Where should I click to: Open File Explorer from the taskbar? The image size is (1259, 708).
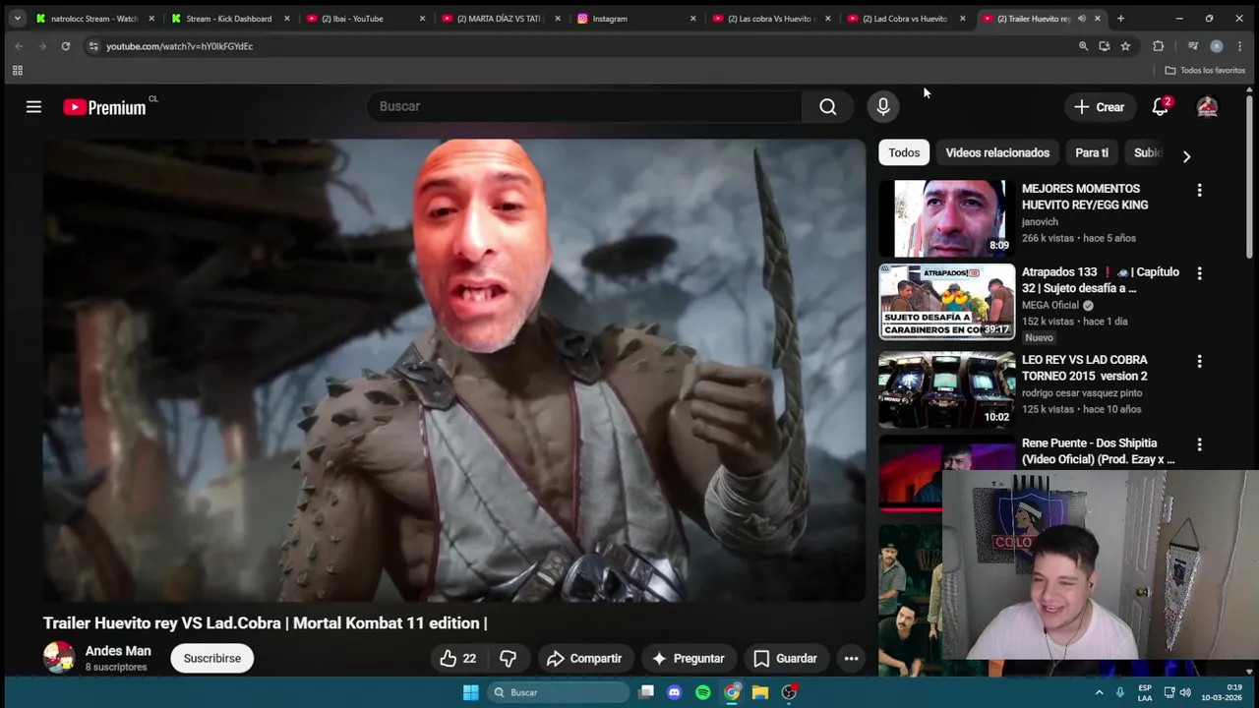[760, 692]
